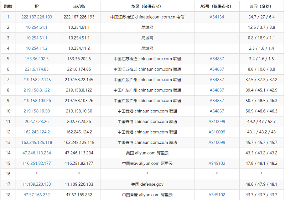Click the 跳数 column header
The width and height of the screenshot is (285, 201).
click(8, 6)
